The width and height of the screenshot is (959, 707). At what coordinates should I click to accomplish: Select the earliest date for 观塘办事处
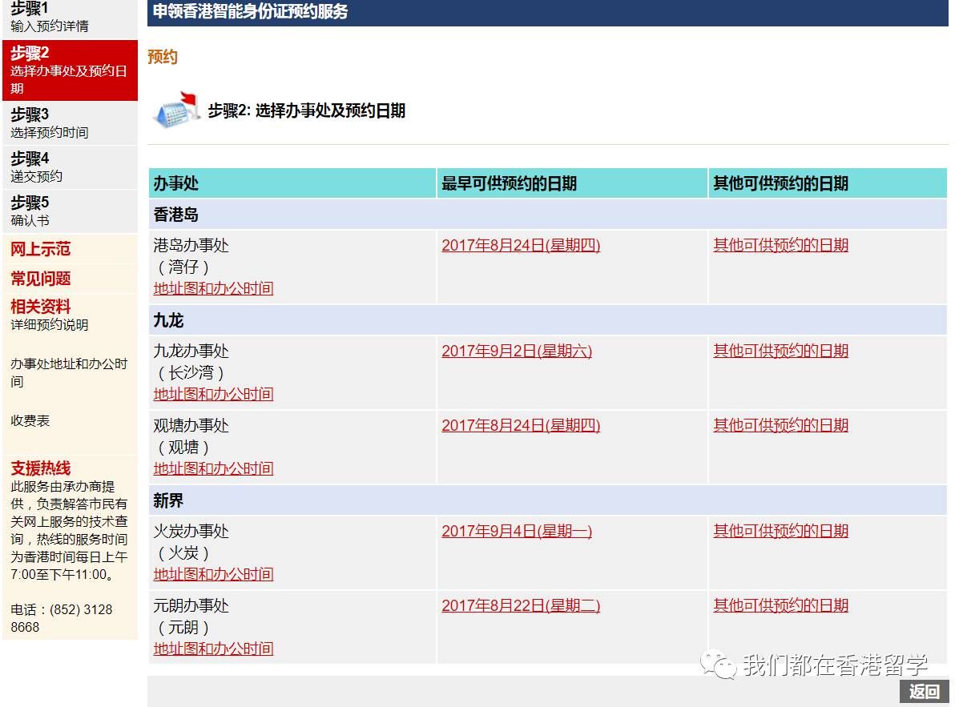point(522,425)
